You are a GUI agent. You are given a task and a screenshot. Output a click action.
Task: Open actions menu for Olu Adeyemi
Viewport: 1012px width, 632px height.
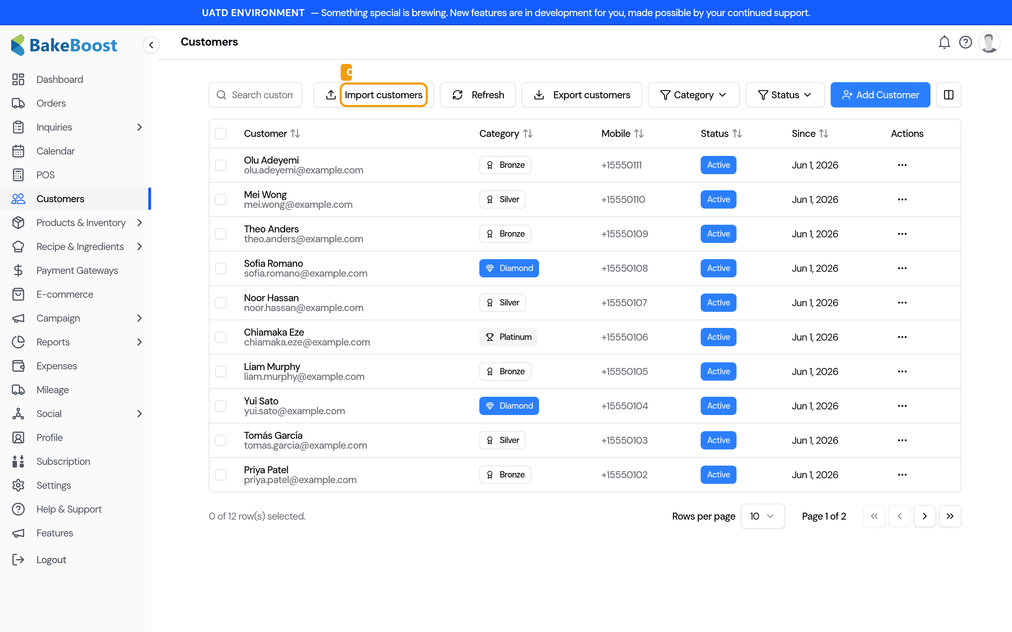click(x=902, y=165)
